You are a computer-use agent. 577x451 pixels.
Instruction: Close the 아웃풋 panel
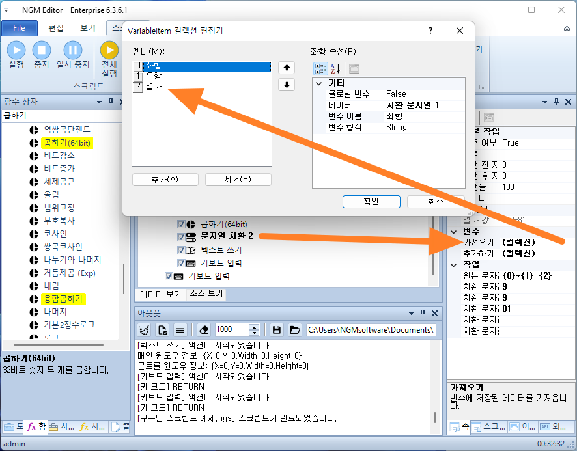tap(434, 314)
